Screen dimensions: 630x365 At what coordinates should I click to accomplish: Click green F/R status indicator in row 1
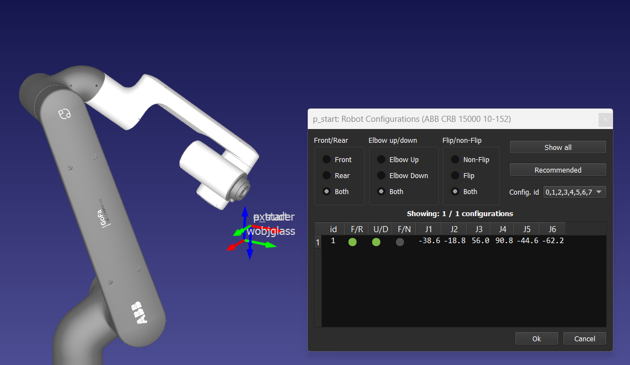pos(353,241)
